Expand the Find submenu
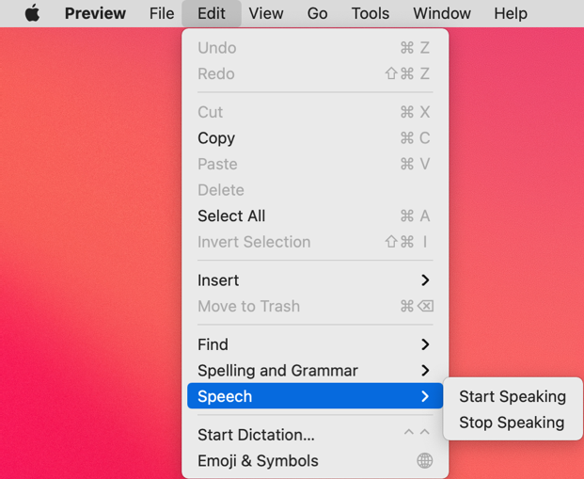 [315, 344]
